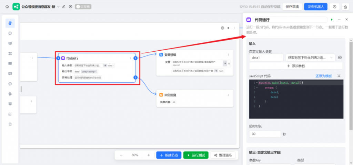
Task: Click the 未发布 status badge
Action: pyautogui.click(x=83, y=7)
